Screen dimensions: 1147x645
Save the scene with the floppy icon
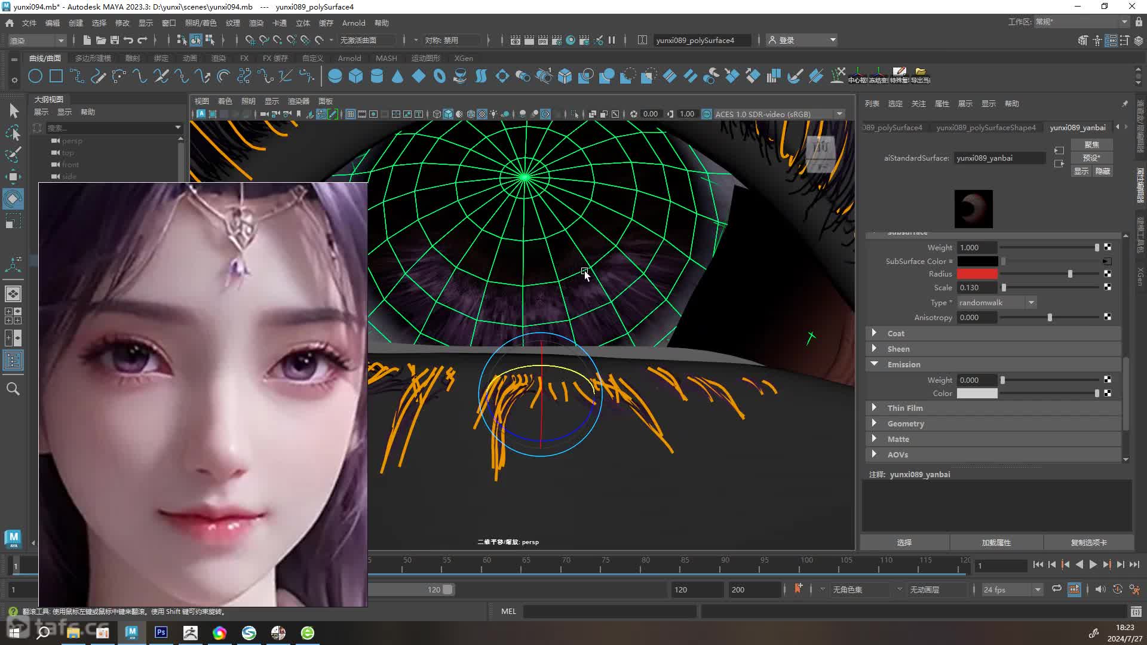[115, 40]
